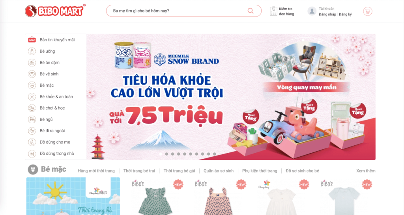The image size is (404, 215).
Task: Select the Bé ngủ crib icon
Action: click(x=32, y=119)
